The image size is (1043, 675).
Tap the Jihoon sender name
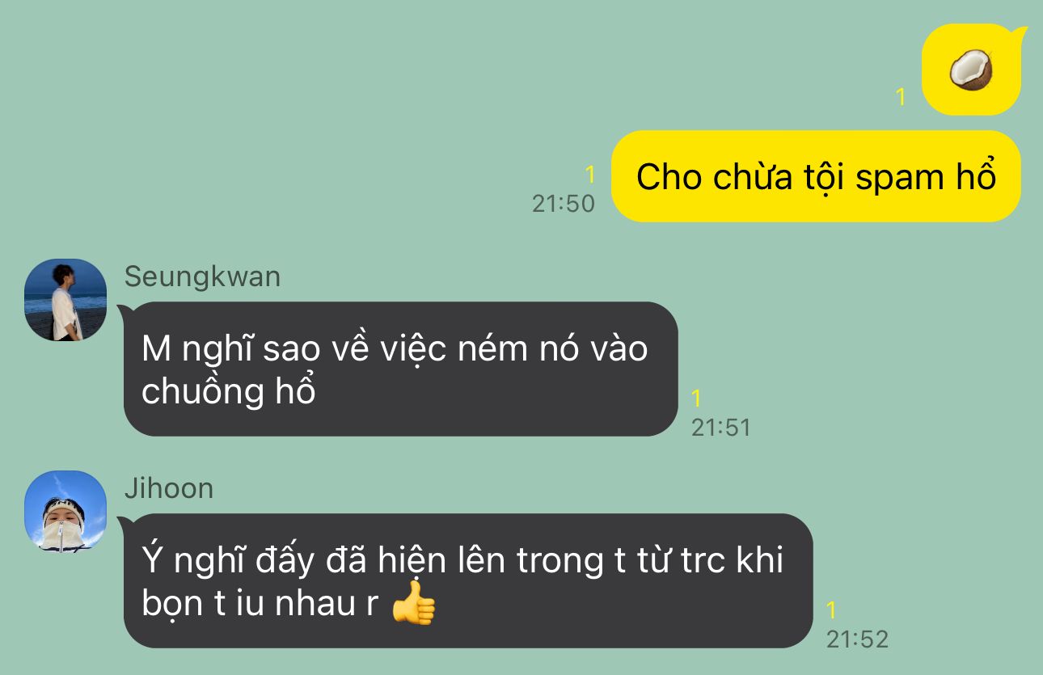[x=169, y=488]
